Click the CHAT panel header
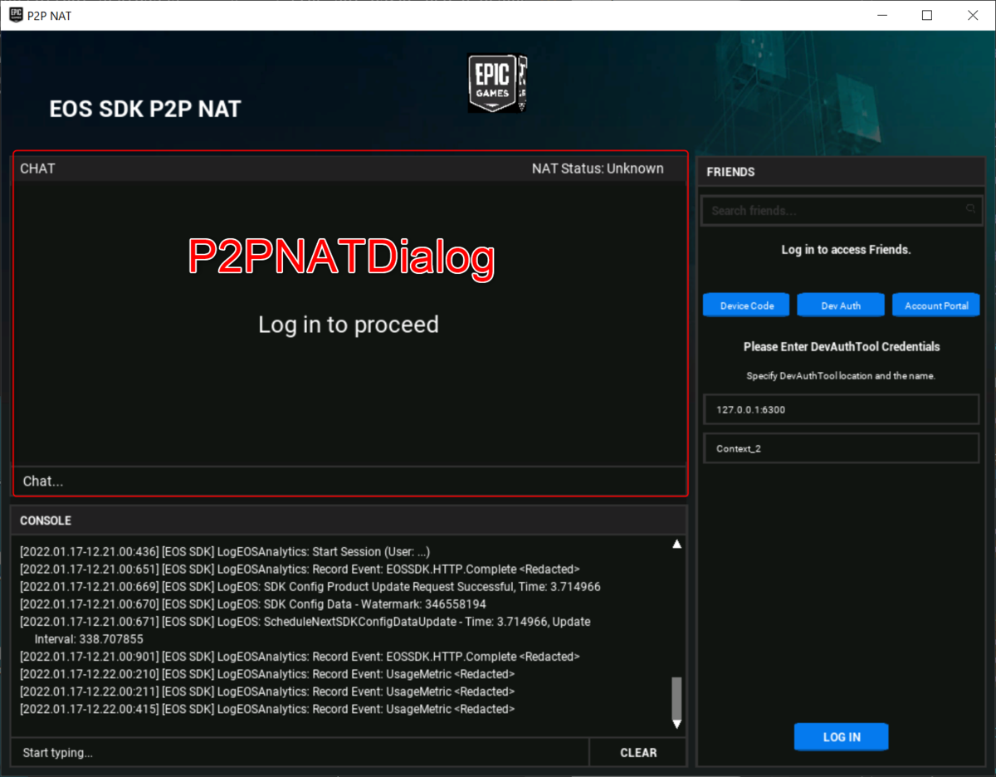The image size is (996, 777). (349, 169)
